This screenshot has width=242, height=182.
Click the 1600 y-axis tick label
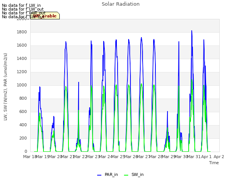[22, 45]
